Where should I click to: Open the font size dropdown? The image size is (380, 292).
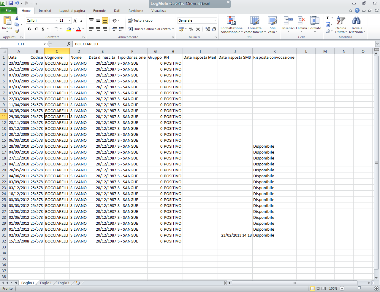tap(70, 20)
